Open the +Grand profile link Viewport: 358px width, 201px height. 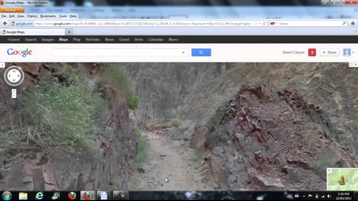point(13,39)
